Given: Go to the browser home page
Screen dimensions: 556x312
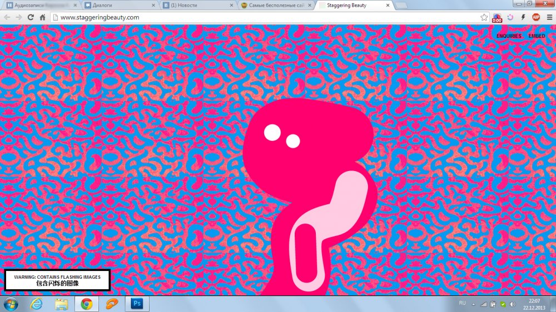Looking at the screenshot, I should click(42, 17).
